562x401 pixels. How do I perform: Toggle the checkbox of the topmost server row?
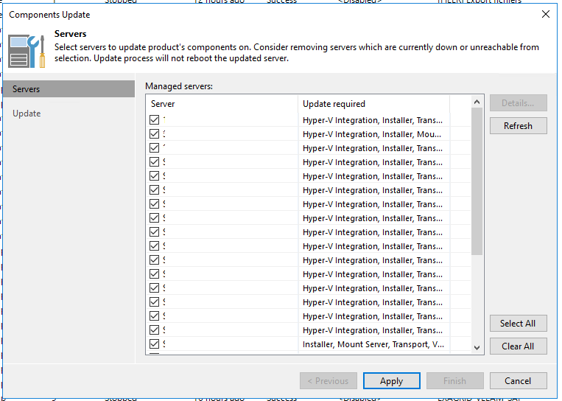[154, 120]
